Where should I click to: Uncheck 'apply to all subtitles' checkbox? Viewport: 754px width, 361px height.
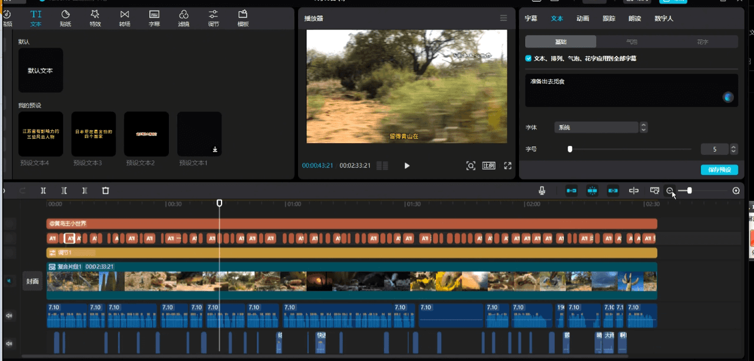point(528,59)
